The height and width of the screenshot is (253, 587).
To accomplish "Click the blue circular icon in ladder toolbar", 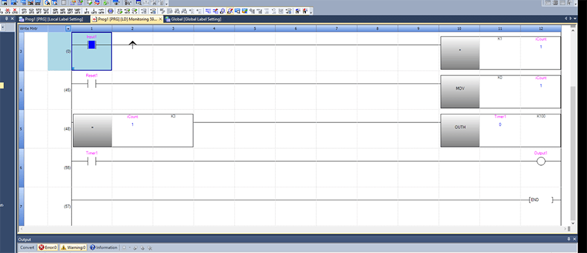I will (x=110, y=11).
